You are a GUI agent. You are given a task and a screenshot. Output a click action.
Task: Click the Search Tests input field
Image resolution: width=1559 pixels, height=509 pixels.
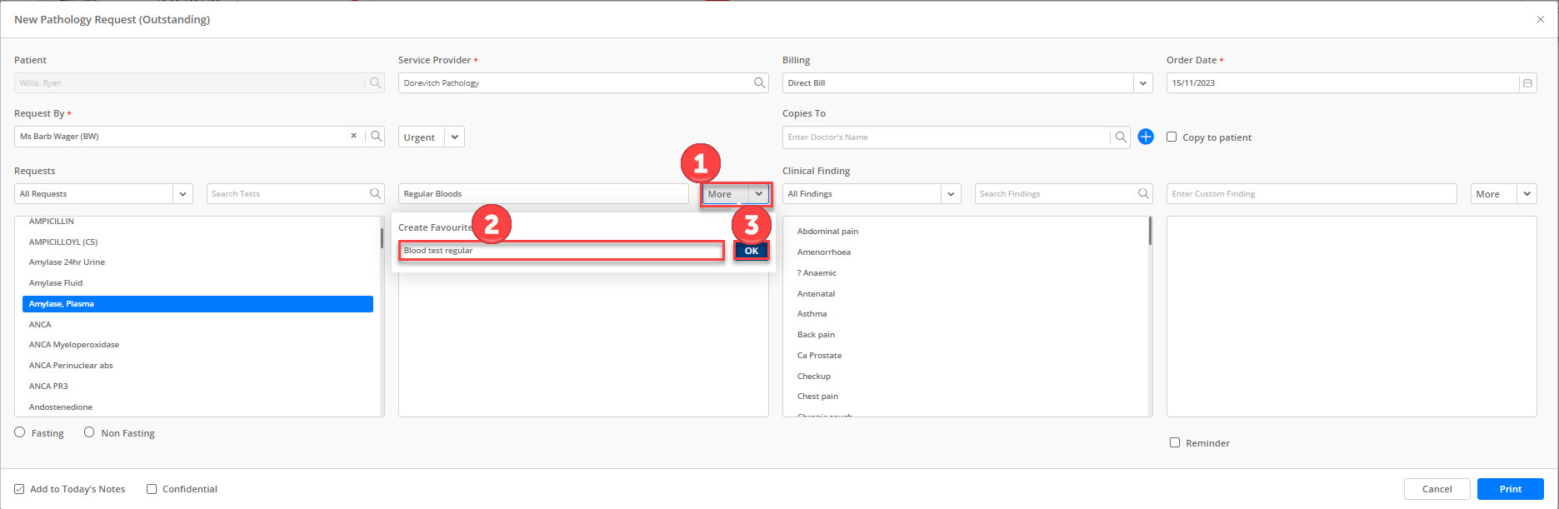[287, 193]
